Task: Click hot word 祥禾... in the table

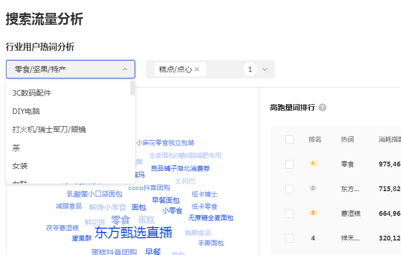Action: coord(350,238)
